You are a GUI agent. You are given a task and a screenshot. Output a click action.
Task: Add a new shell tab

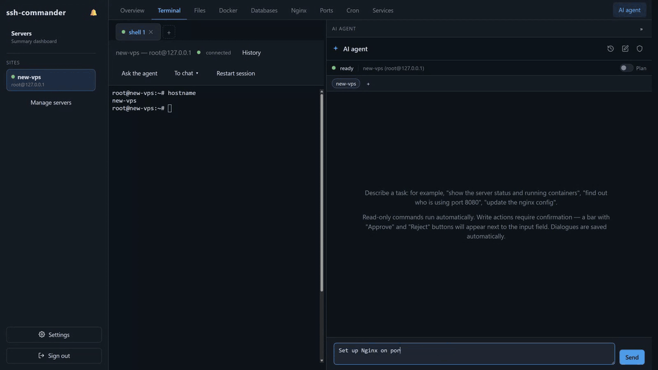tap(169, 32)
